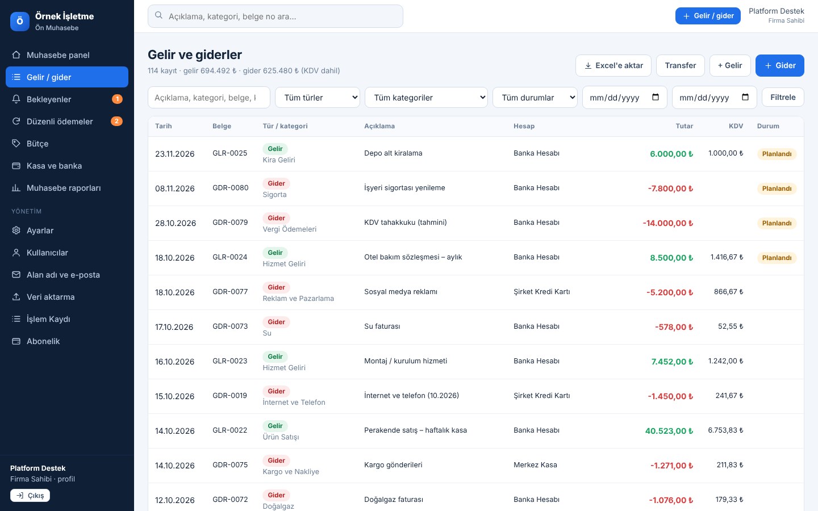Image resolution: width=818 pixels, height=511 pixels.
Task: Click the white + Gelir button
Action: (730, 65)
